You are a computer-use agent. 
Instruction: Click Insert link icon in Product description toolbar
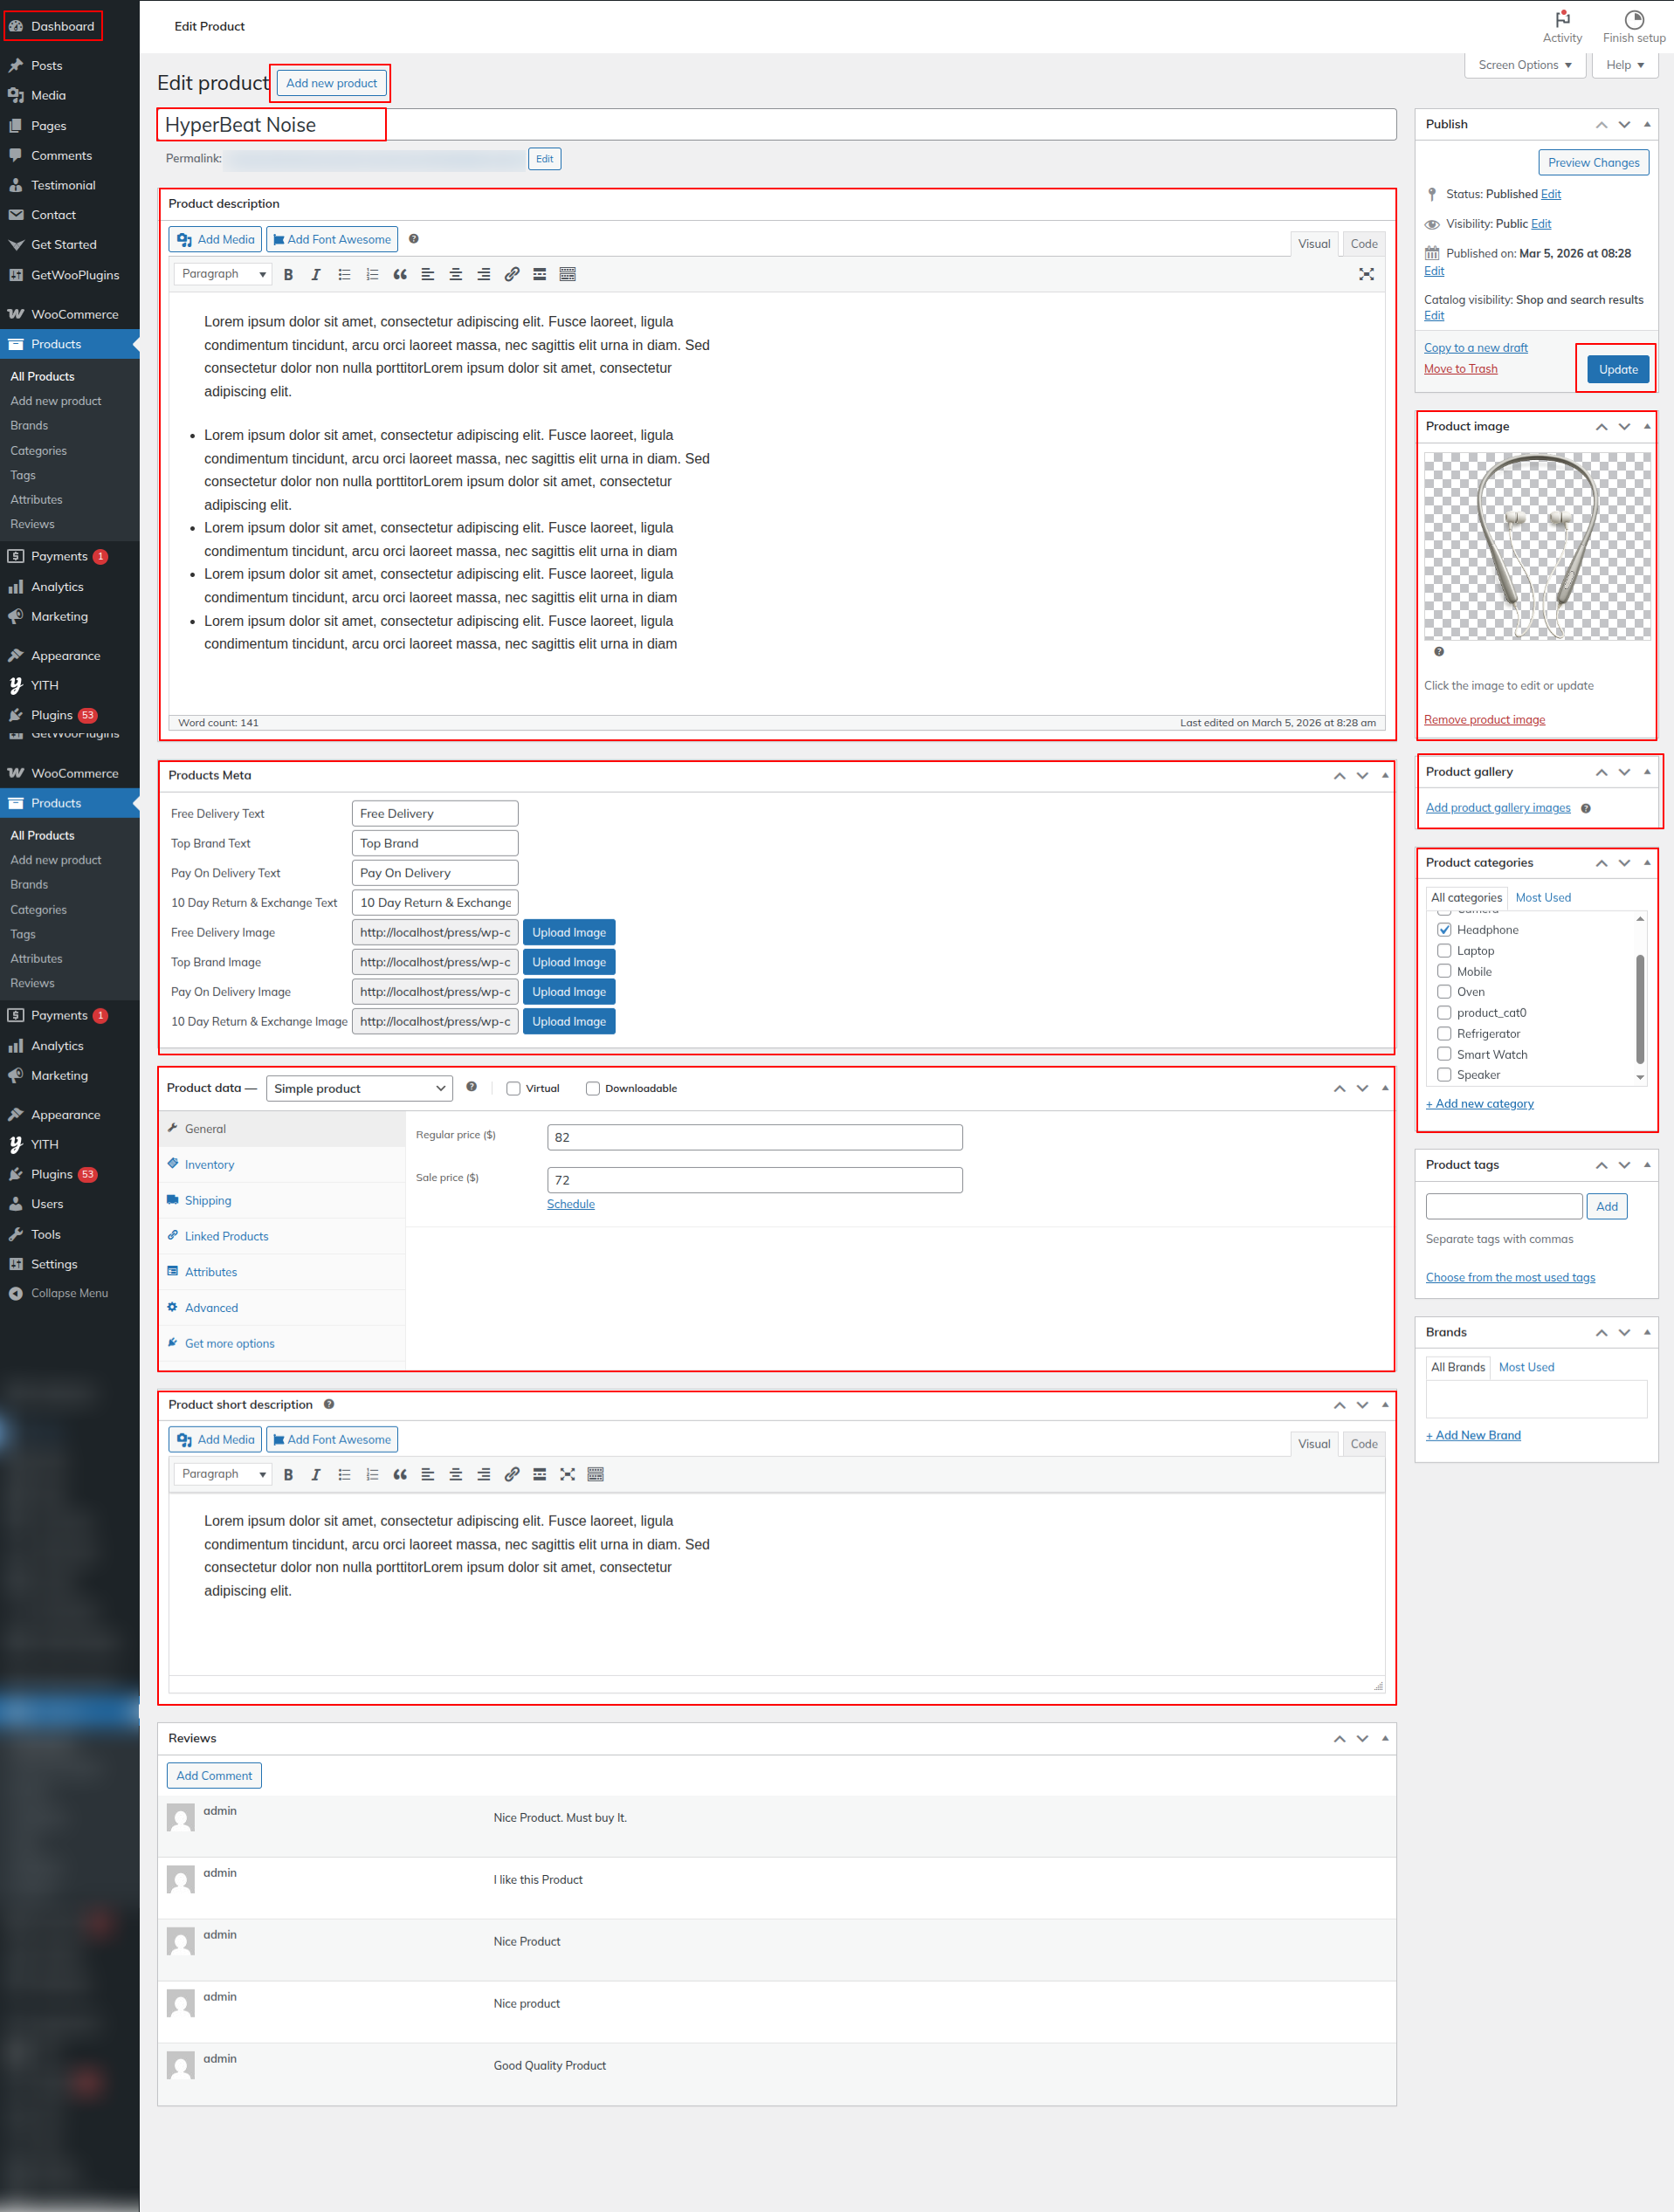(512, 274)
